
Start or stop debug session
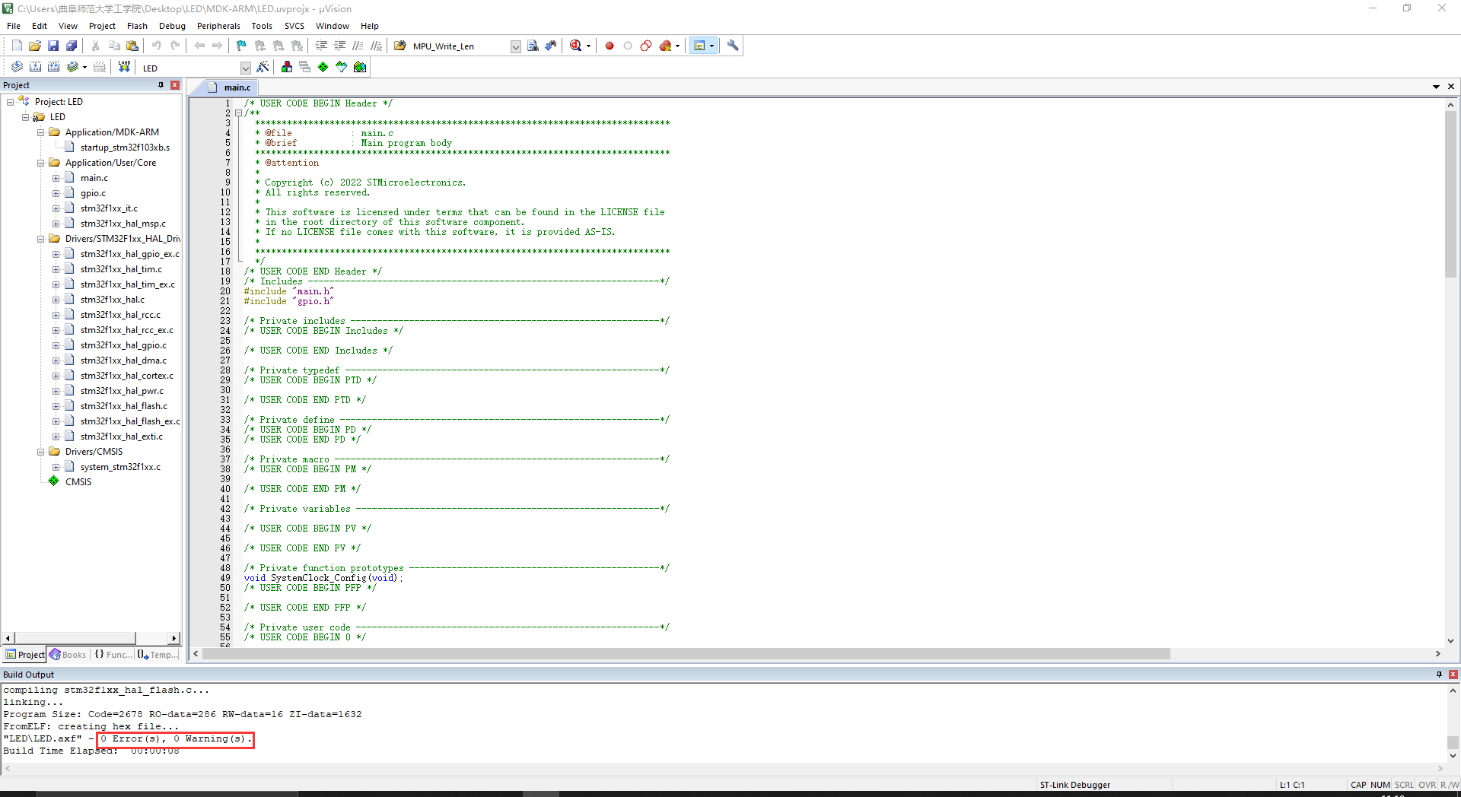[576, 46]
